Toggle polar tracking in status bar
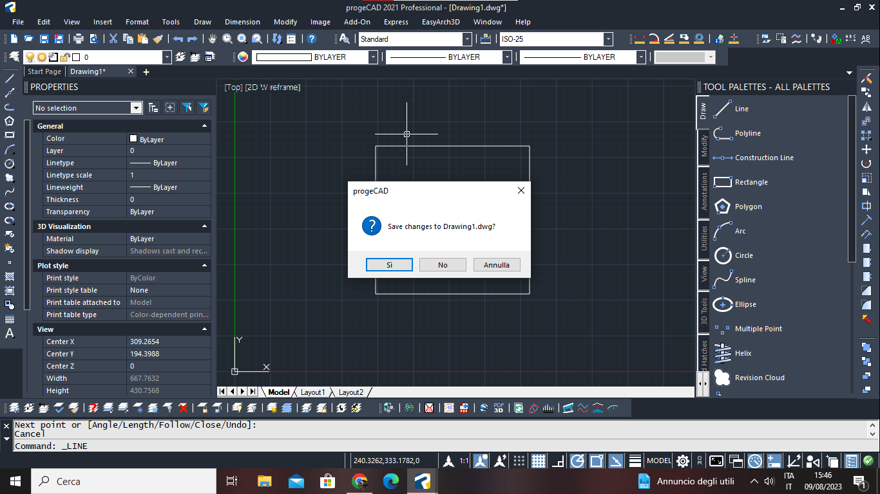The height and width of the screenshot is (494, 880). tap(578, 461)
